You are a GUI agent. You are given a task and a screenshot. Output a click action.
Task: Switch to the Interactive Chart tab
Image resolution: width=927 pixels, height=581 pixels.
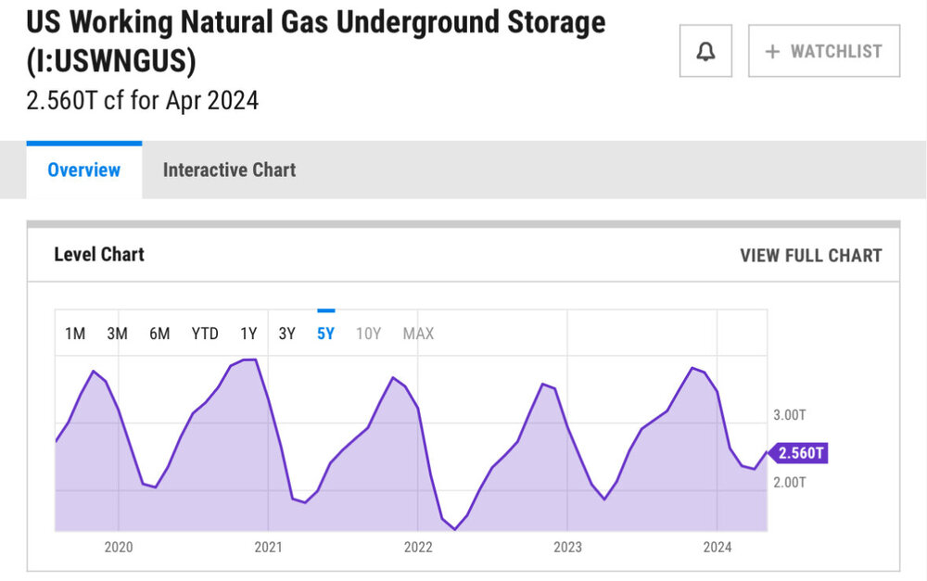click(229, 170)
